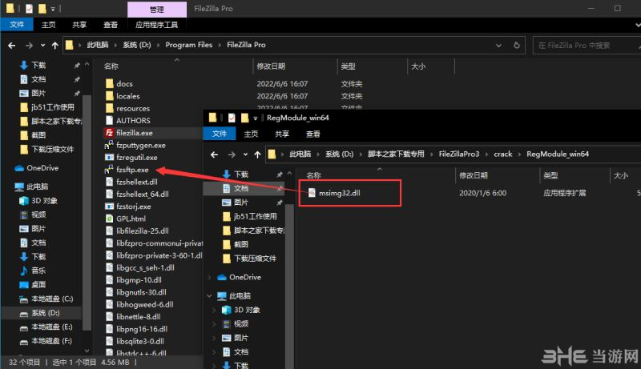The height and width of the screenshot is (369, 641).
Task: Expand OneDrive node in RegModule_win64 navigation pane
Action: coord(209,277)
